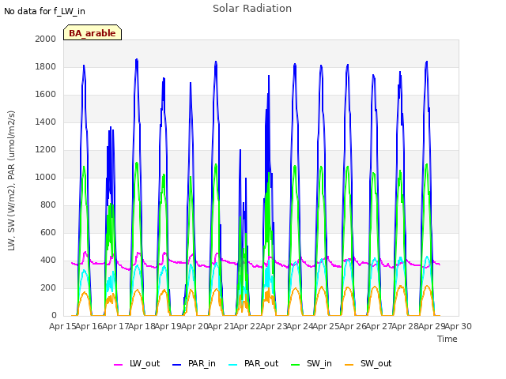This screenshot has height=379, width=506.
Task: Click the green SW_in legend swatch
Action: (295, 365)
